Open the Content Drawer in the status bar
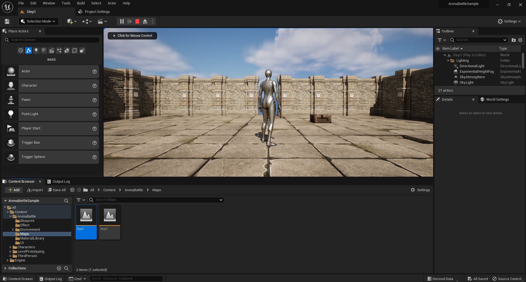This screenshot has width=526, height=282. point(18,279)
